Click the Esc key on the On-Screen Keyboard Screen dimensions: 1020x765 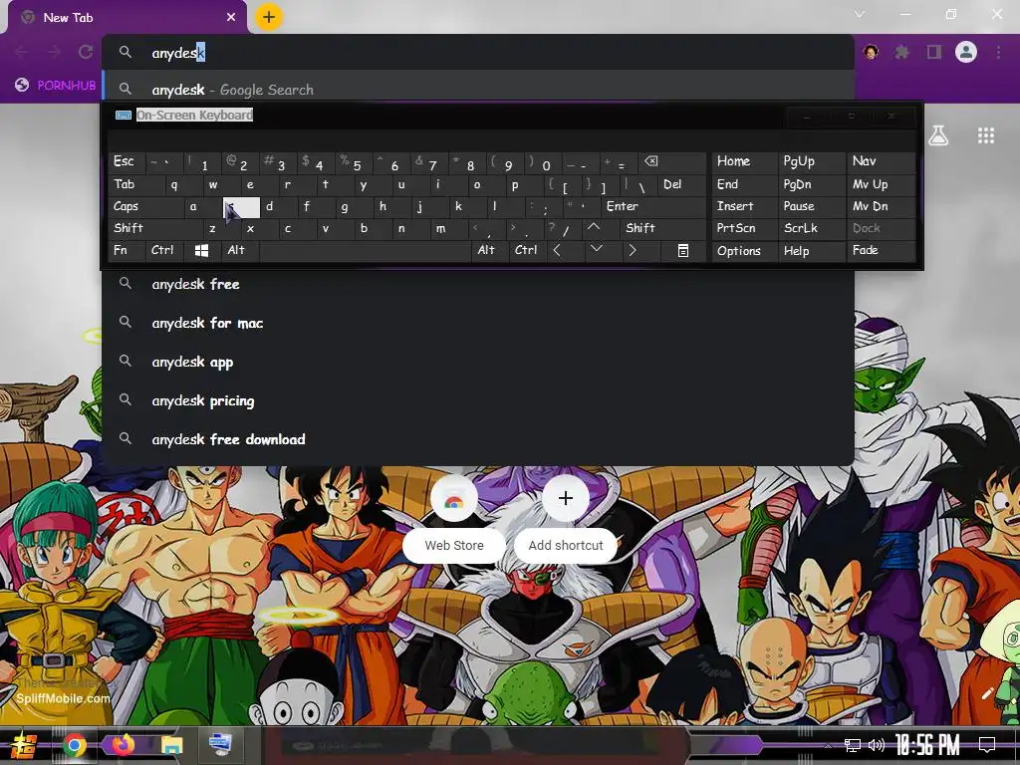[127, 162]
